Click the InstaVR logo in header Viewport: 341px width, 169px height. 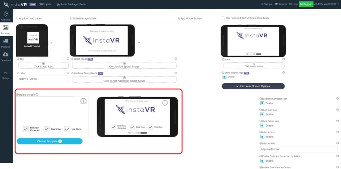15,4
